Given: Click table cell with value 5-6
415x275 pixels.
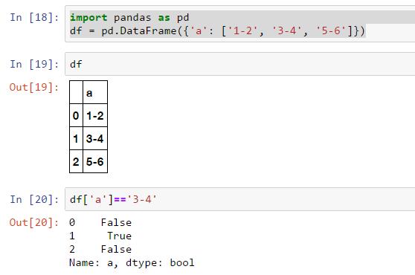Looking at the screenshot, I should pyautogui.click(x=95, y=161).
